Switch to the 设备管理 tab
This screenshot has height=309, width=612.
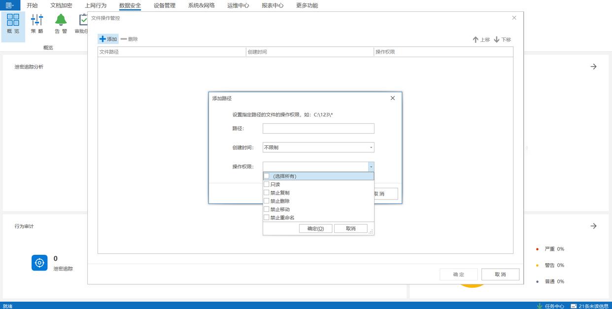tap(164, 5)
